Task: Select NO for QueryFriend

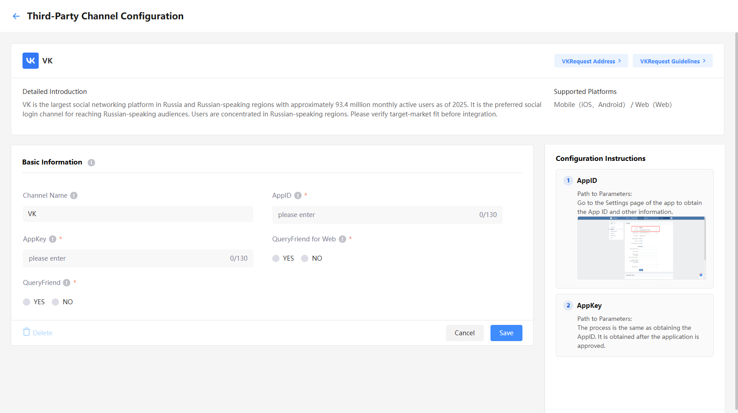Action: [x=55, y=302]
